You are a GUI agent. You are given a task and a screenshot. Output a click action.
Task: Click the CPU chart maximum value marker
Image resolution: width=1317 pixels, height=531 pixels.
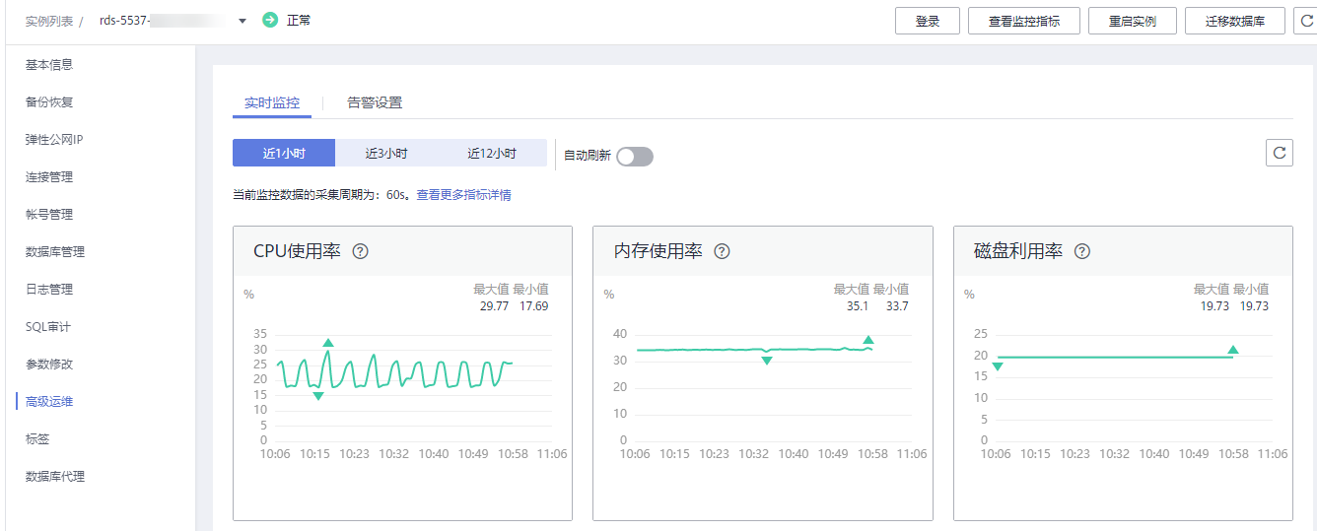coord(328,343)
